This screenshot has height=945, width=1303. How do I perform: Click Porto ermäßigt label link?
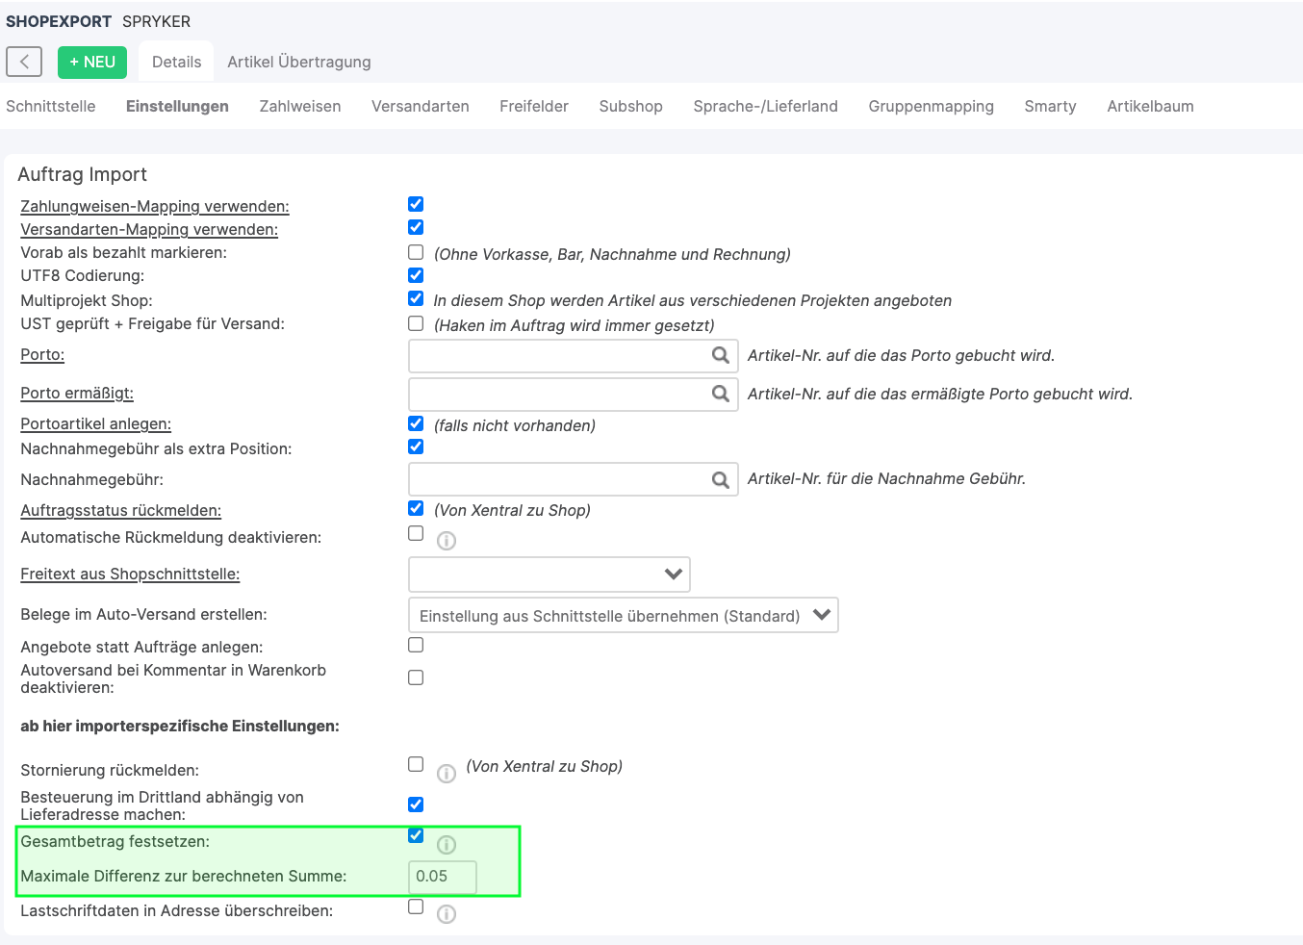tap(77, 393)
